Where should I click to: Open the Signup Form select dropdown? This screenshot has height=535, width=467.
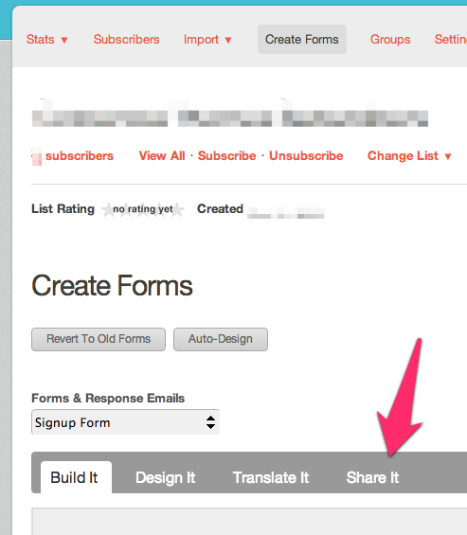coord(125,422)
